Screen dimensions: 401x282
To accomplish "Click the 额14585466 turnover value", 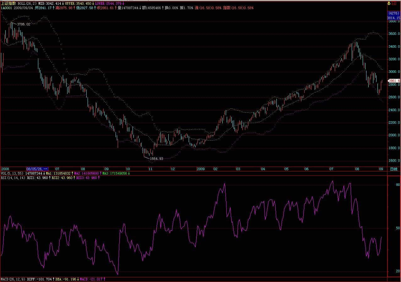I will (x=151, y=7).
